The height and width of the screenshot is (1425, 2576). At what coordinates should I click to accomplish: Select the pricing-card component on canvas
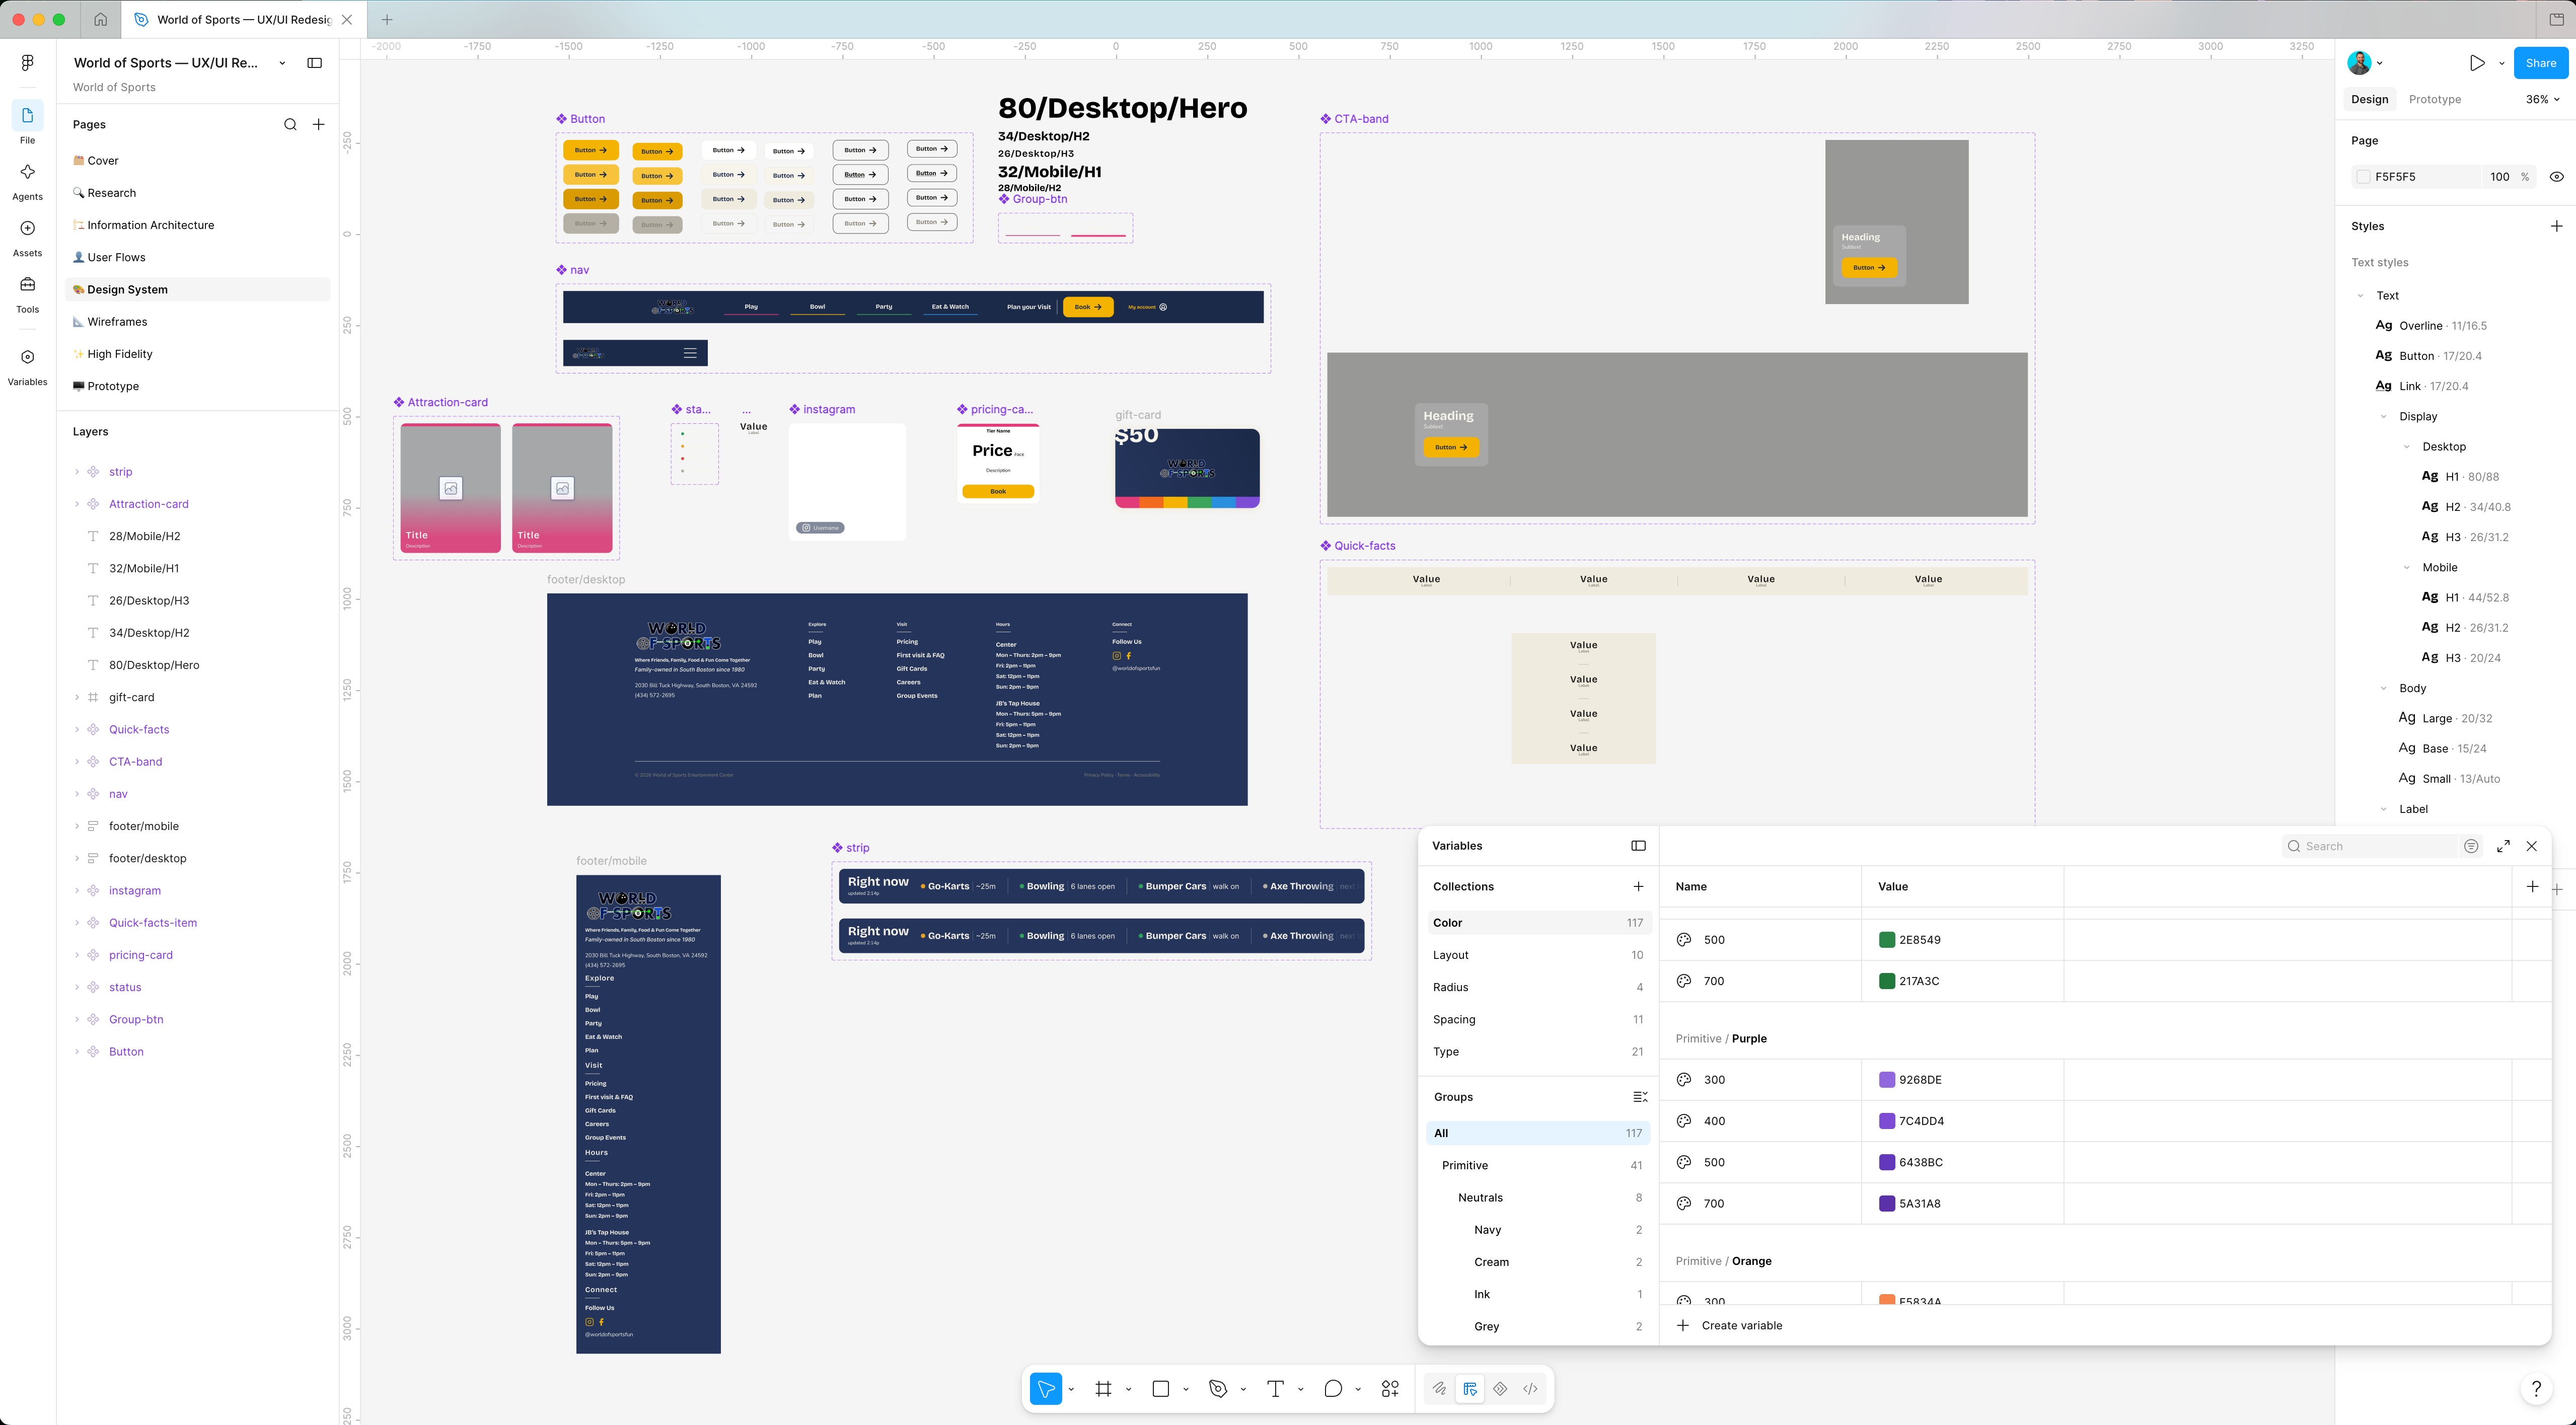click(x=997, y=463)
